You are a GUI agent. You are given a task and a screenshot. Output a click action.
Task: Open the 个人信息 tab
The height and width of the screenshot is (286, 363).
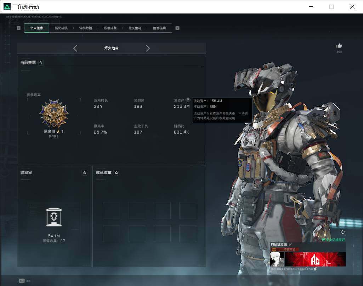click(36, 28)
